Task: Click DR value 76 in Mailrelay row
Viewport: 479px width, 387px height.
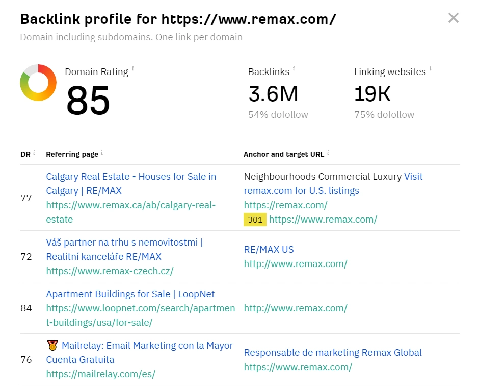Action: coord(26,360)
